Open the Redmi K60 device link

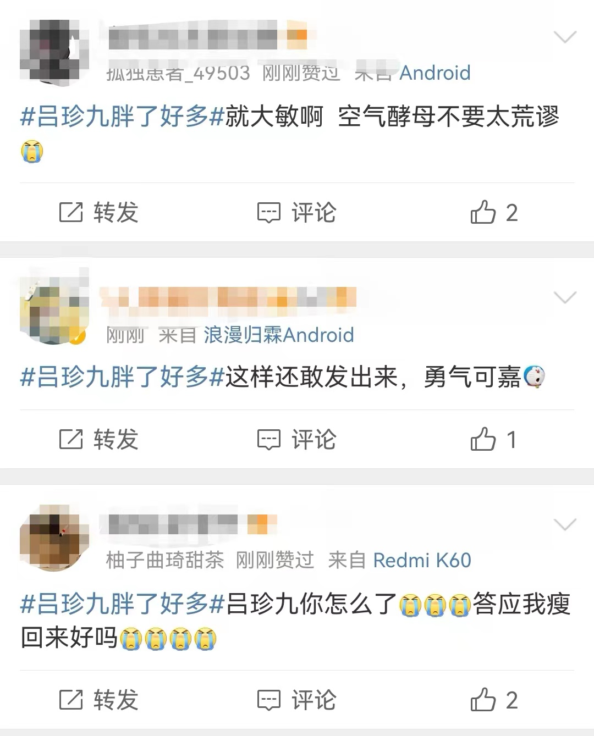[x=422, y=560]
